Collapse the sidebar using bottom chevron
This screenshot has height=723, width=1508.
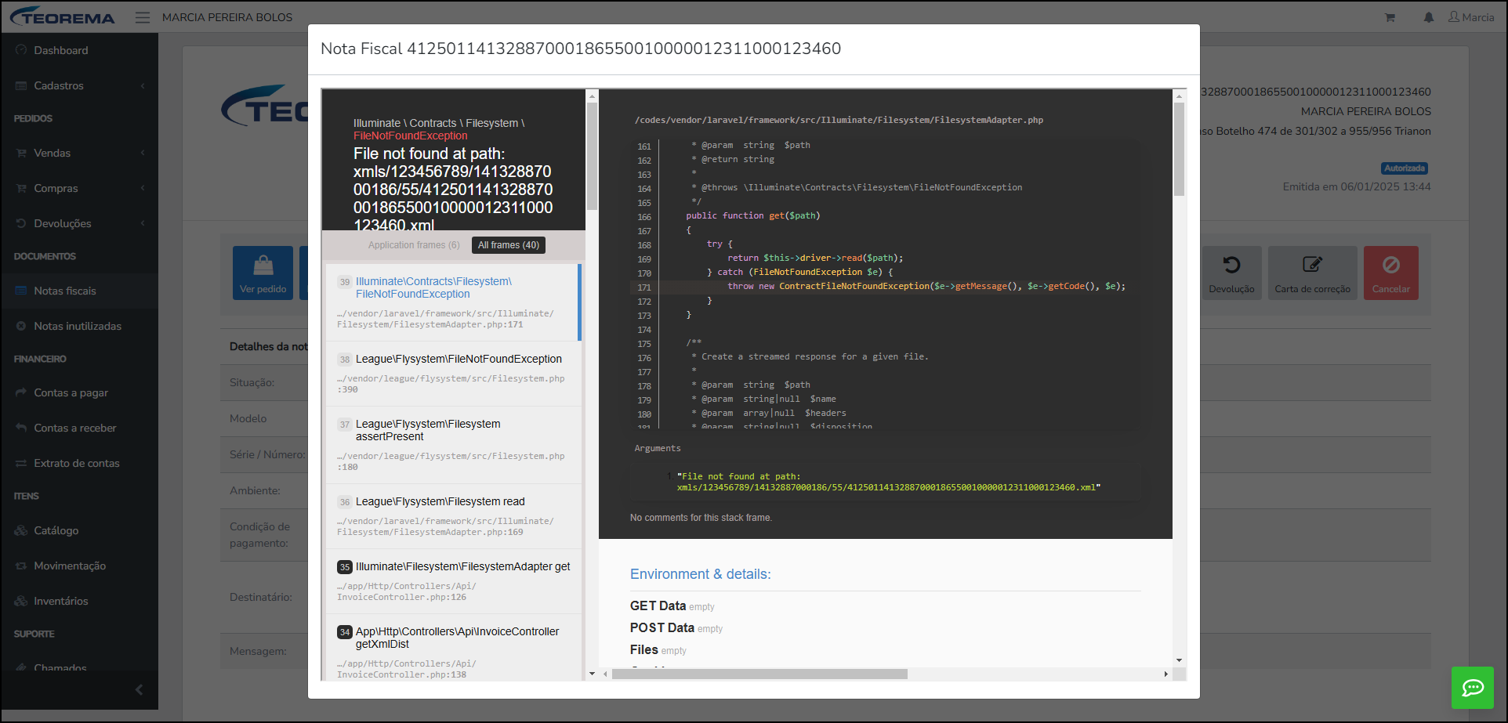click(140, 690)
